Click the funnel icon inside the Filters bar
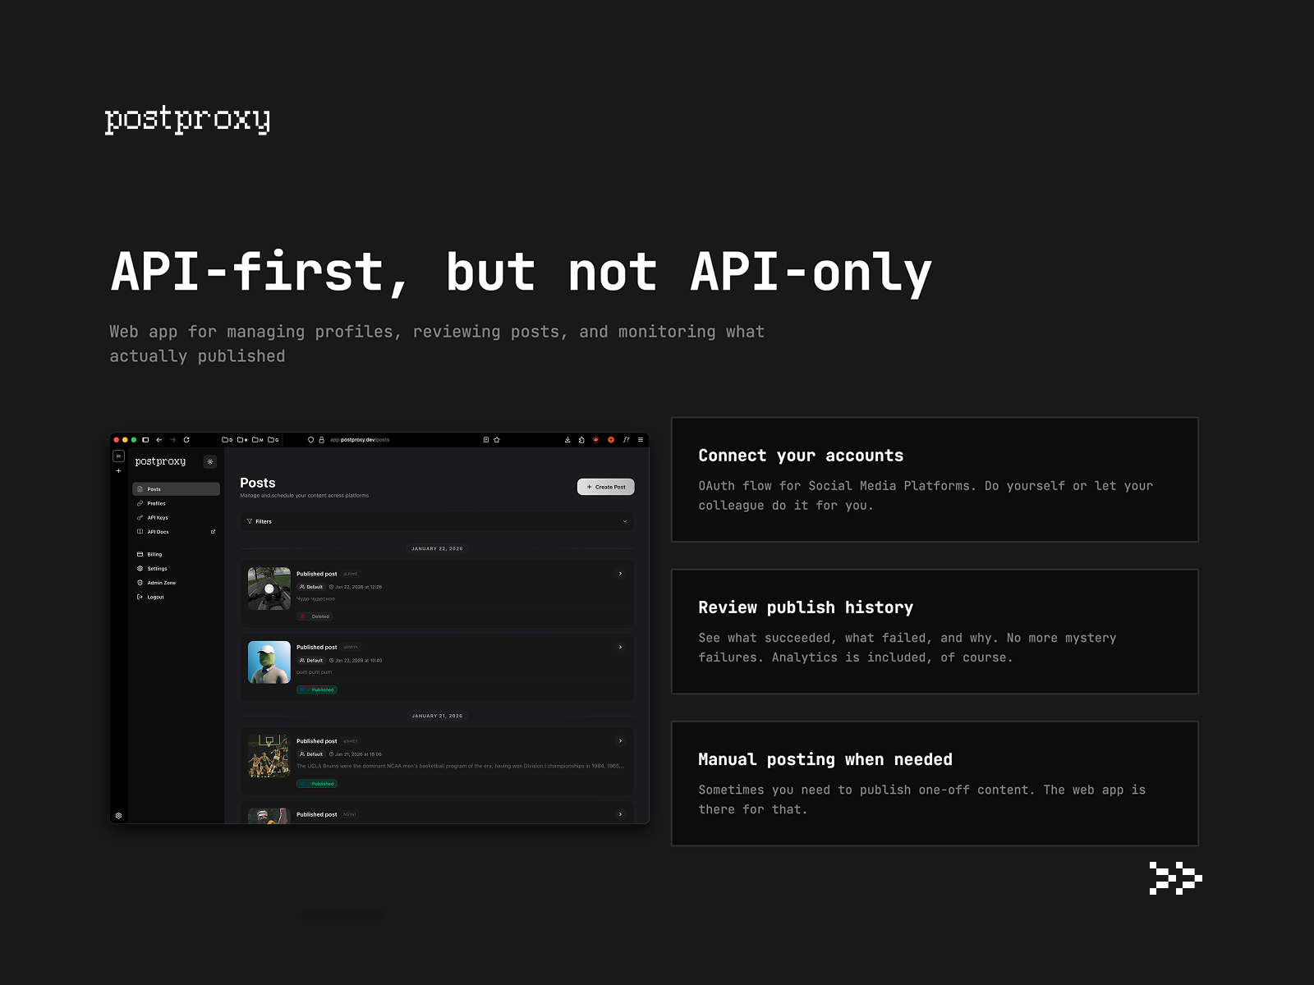Image resolution: width=1314 pixels, height=985 pixels. pos(250,521)
